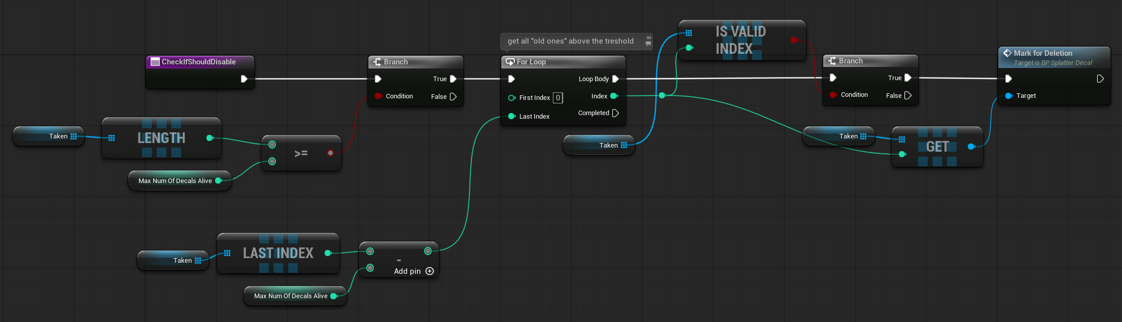Screen dimensions: 1122x322
Task: Select the CheckIfShouldDisable event node title
Action: click(x=199, y=62)
